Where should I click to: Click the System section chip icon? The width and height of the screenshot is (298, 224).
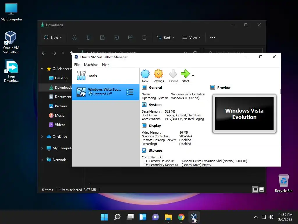(x=144, y=105)
